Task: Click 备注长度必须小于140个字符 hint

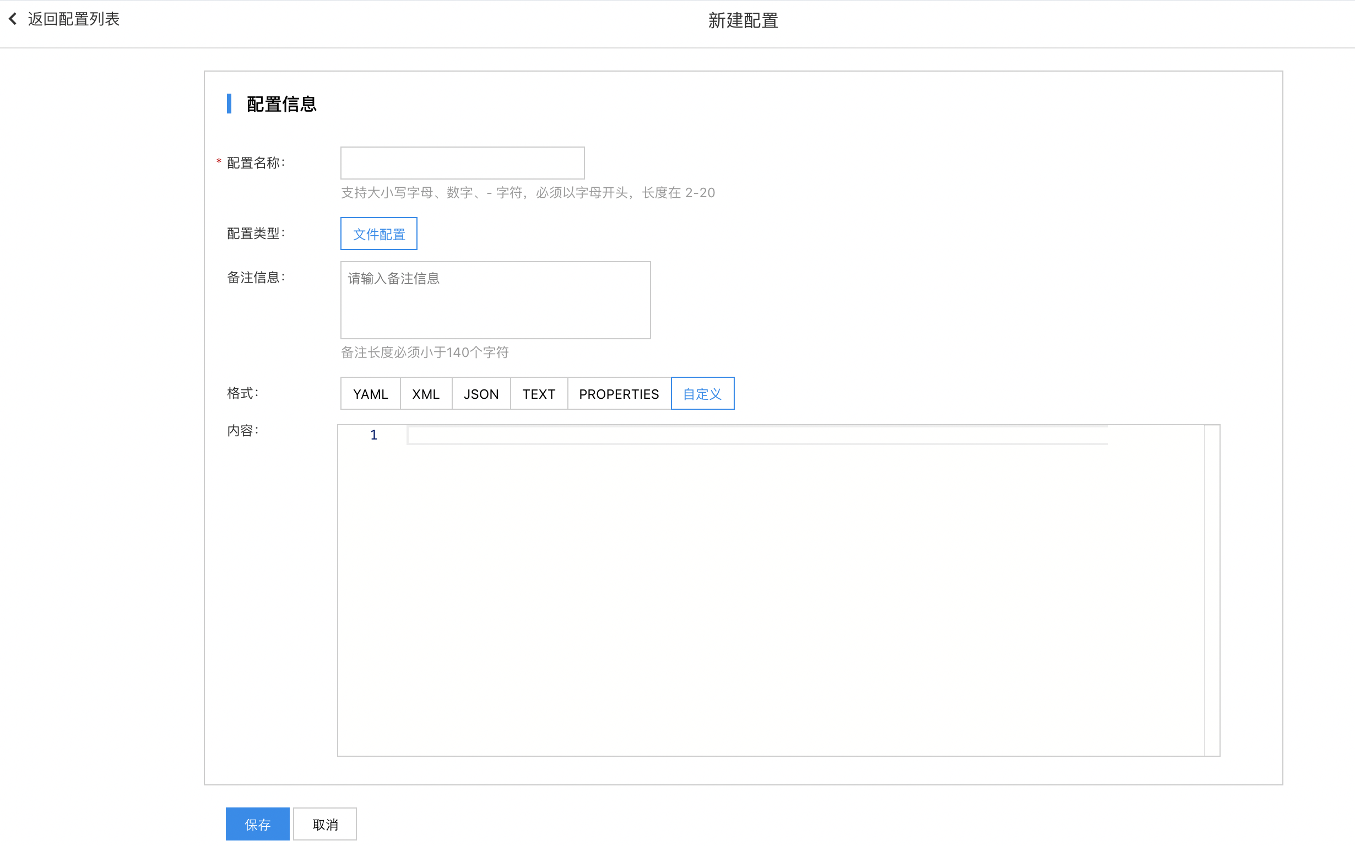Action: [x=425, y=352]
